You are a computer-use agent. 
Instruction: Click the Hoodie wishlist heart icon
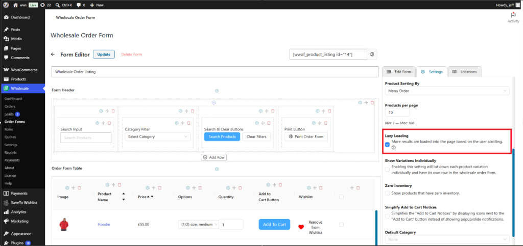coord(301,227)
